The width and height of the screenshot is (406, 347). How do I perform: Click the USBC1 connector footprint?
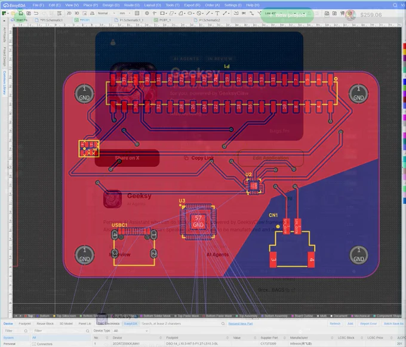click(134, 247)
